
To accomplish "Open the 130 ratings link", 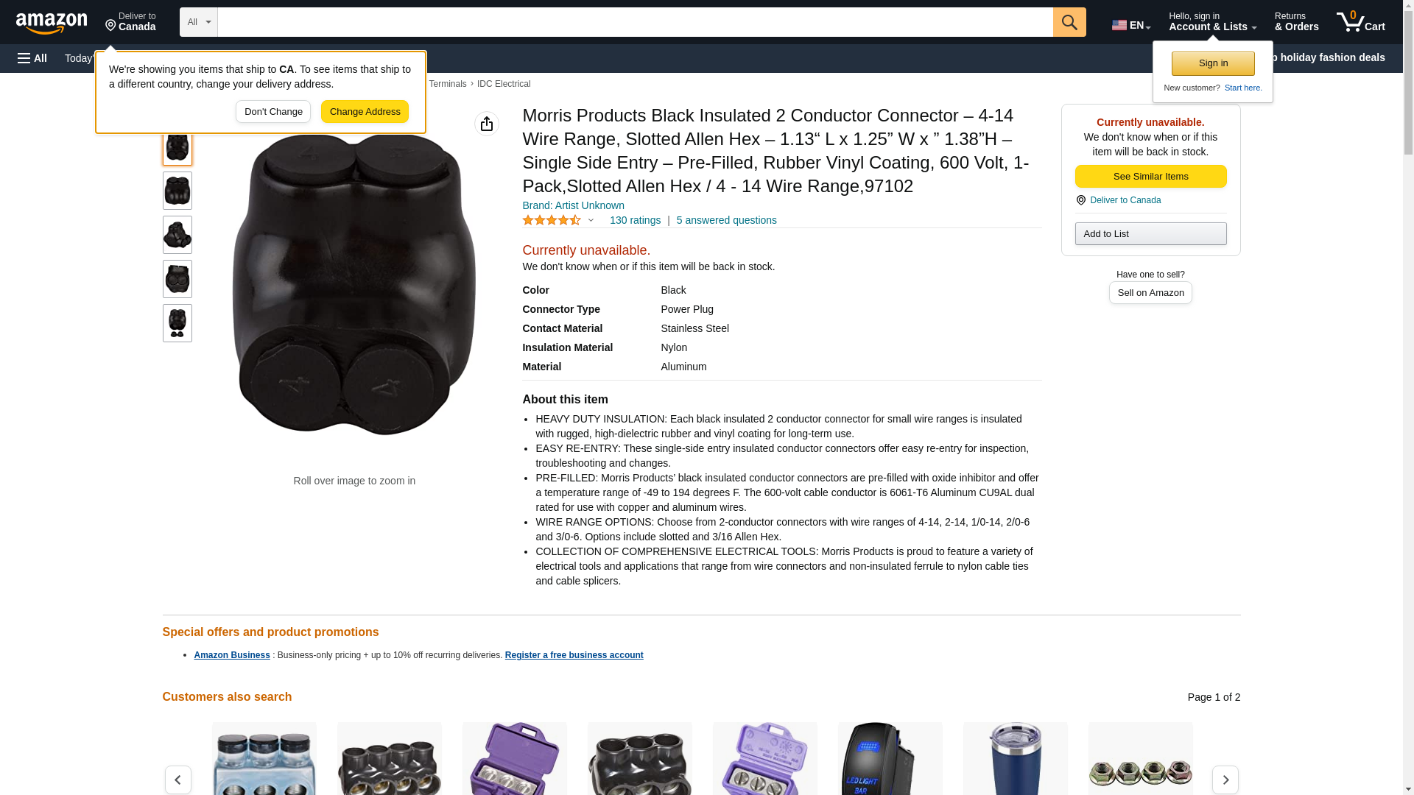I will [x=635, y=220].
